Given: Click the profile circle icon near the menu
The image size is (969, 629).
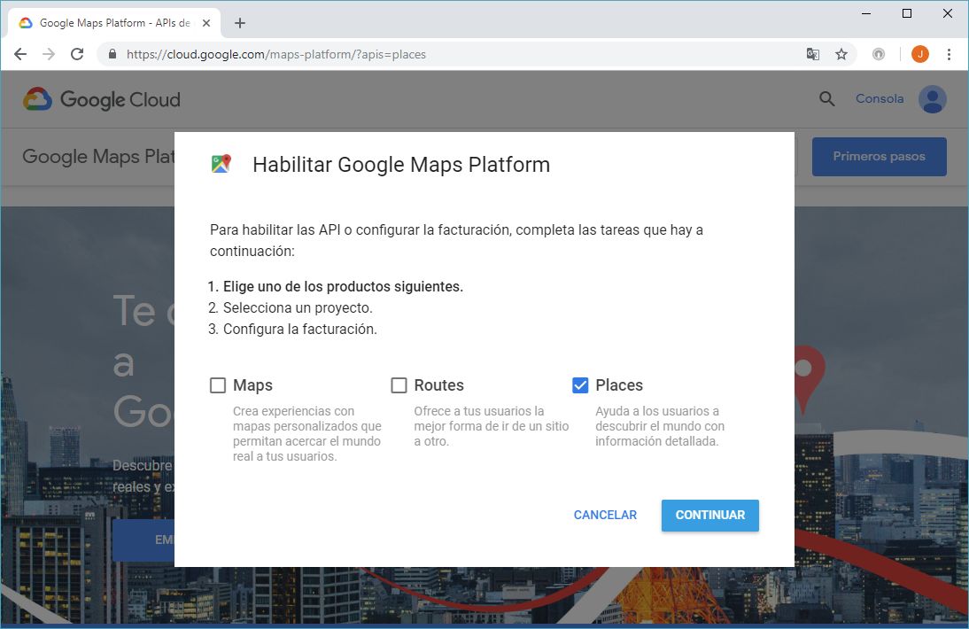Looking at the screenshot, I should (x=878, y=54).
